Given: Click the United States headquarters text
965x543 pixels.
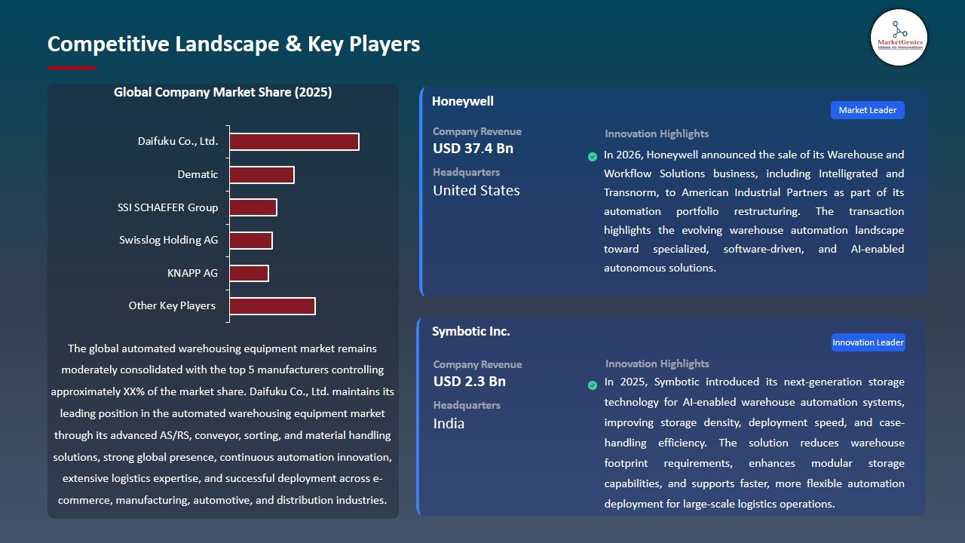Looking at the screenshot, I should point(476,191).
